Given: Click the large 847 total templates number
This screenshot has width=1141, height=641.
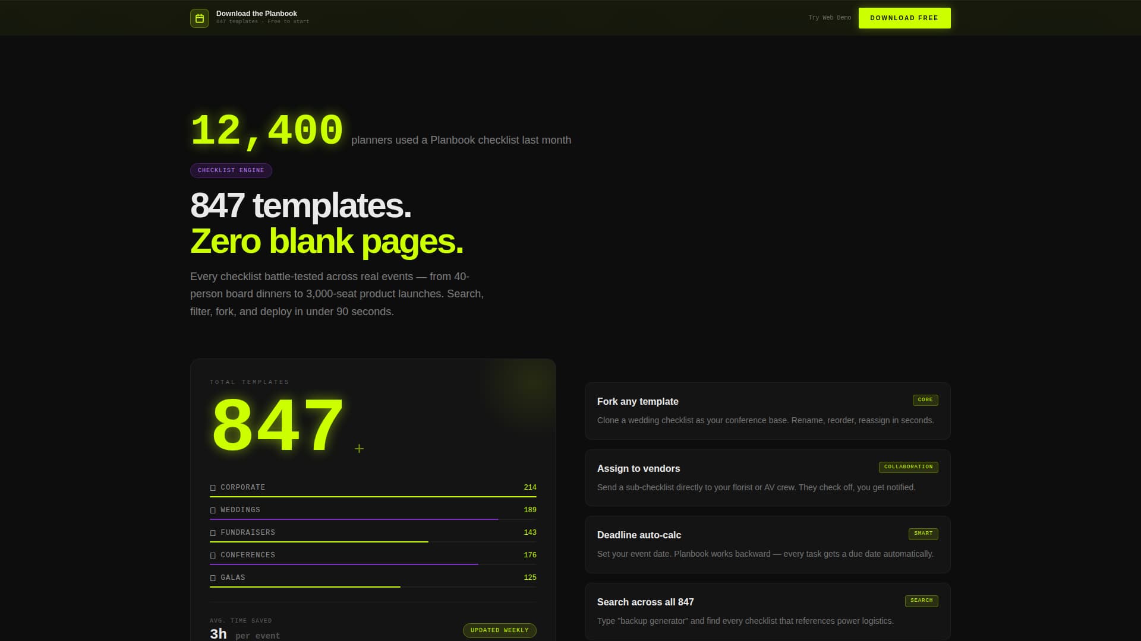Looking at the screenshot, I should coord(278,426).
